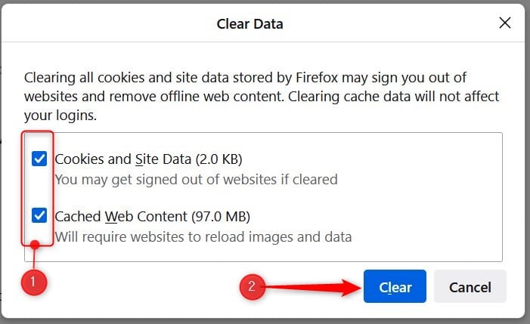Click the 'your logins.' line of the warning
530x324 pixels.
coord(60,116)
